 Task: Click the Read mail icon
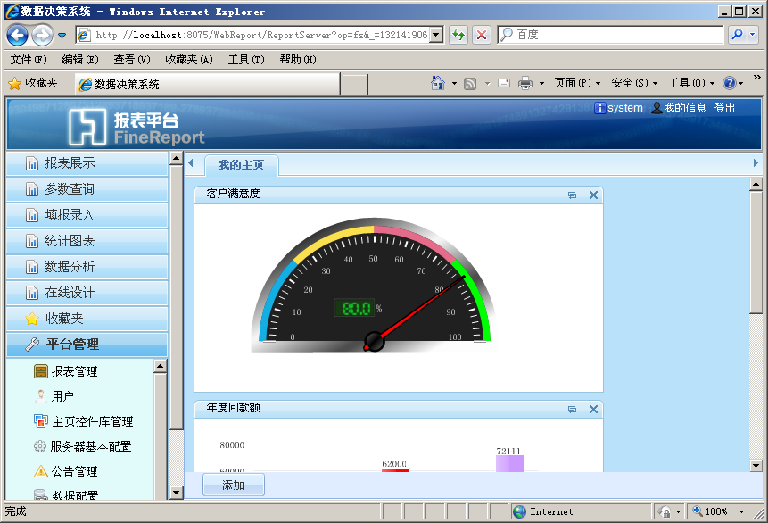tap(504, 83)
